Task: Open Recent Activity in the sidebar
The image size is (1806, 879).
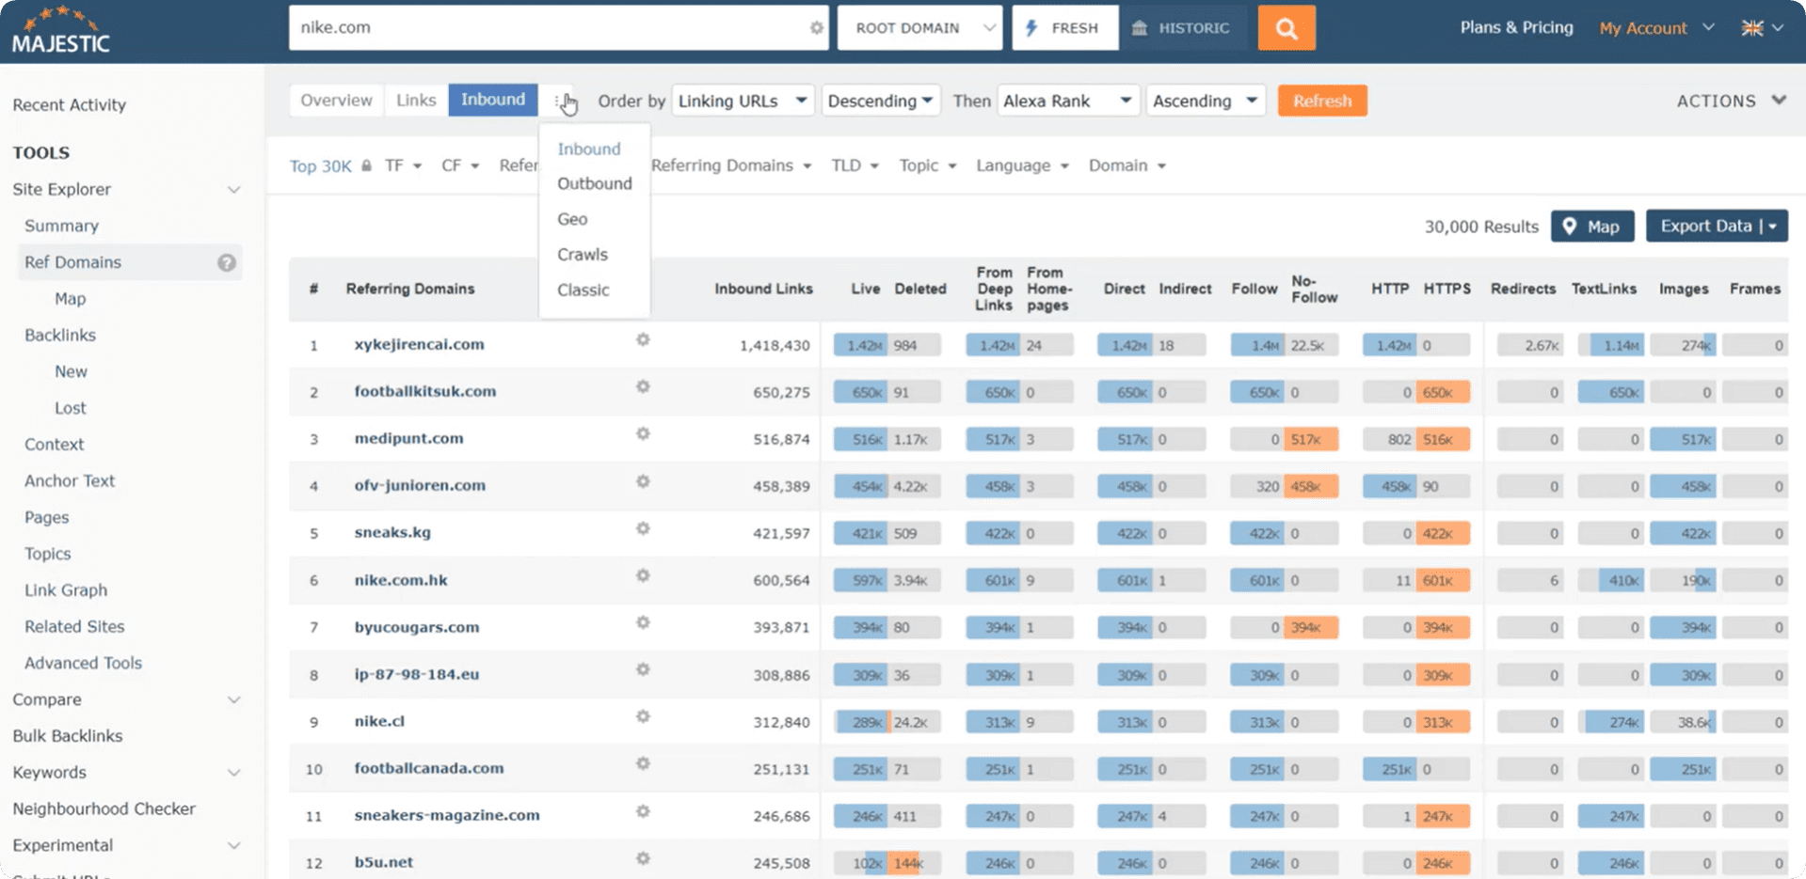Action: point(69,105)
